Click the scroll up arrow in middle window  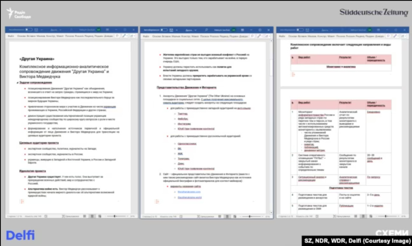(271, 41)
